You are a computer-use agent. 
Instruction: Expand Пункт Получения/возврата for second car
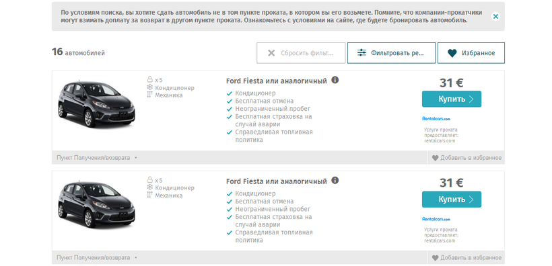97,257
